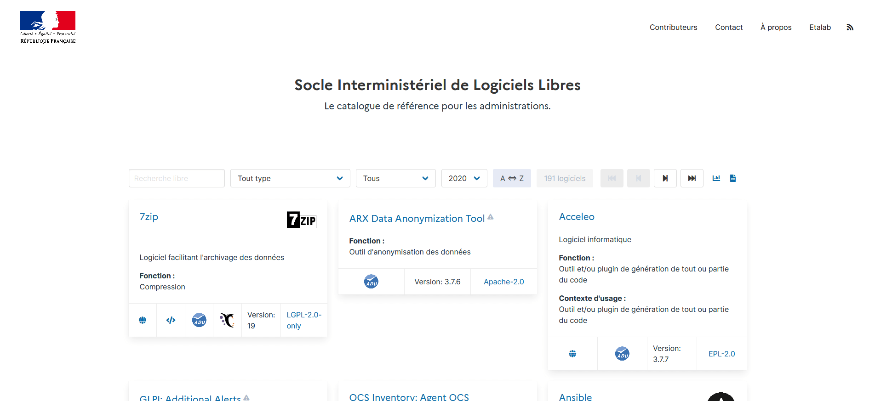Open the 7zip website globe icon
Image resolution: width=875 pixels, height=401 pixels.
coord(143,320)
